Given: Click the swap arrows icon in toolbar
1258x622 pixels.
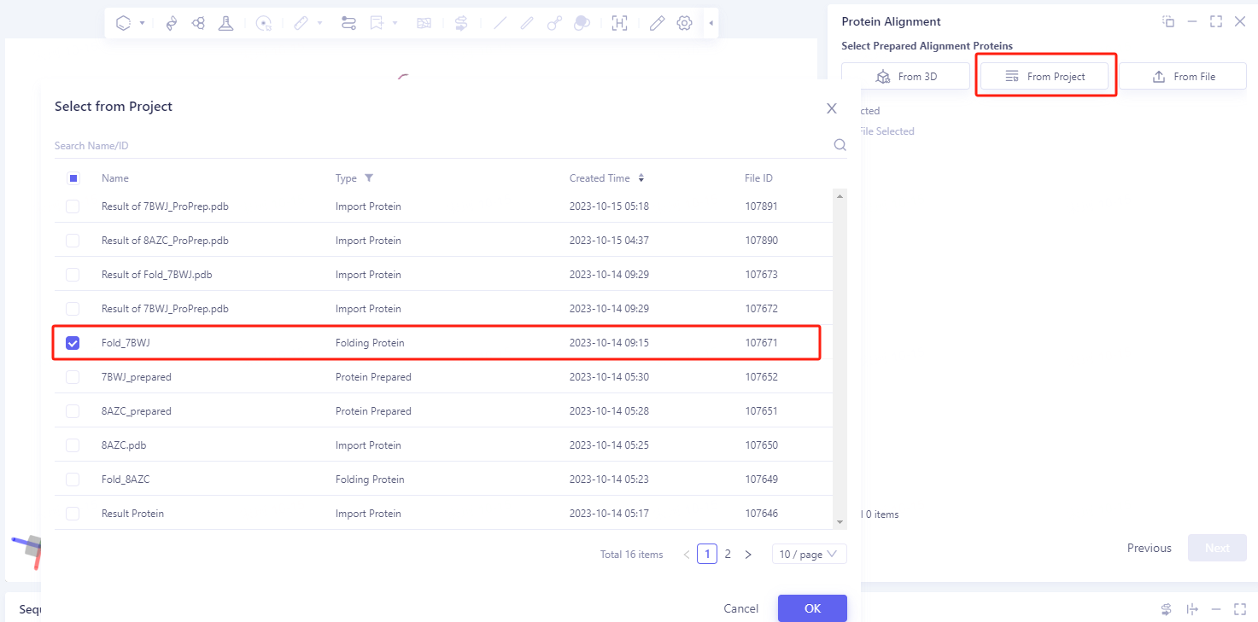Looking at the screenshot, I should point(461,23).
